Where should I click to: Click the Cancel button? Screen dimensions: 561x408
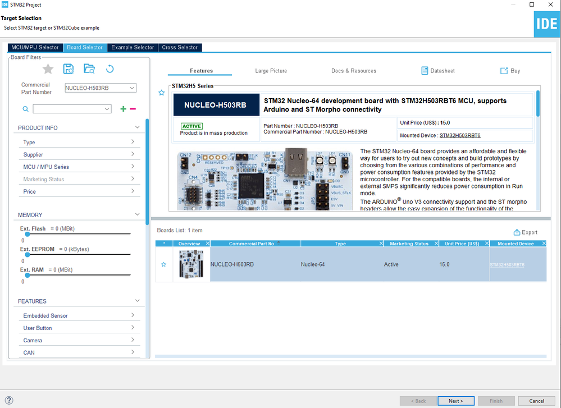click(536, 401)
